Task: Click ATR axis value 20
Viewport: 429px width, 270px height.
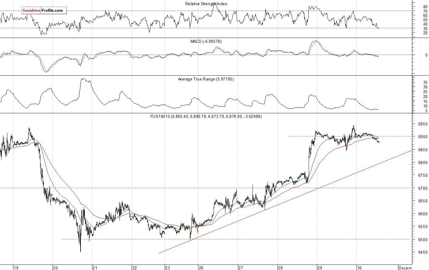Action: pyautogui.click(x=425, y=97)
